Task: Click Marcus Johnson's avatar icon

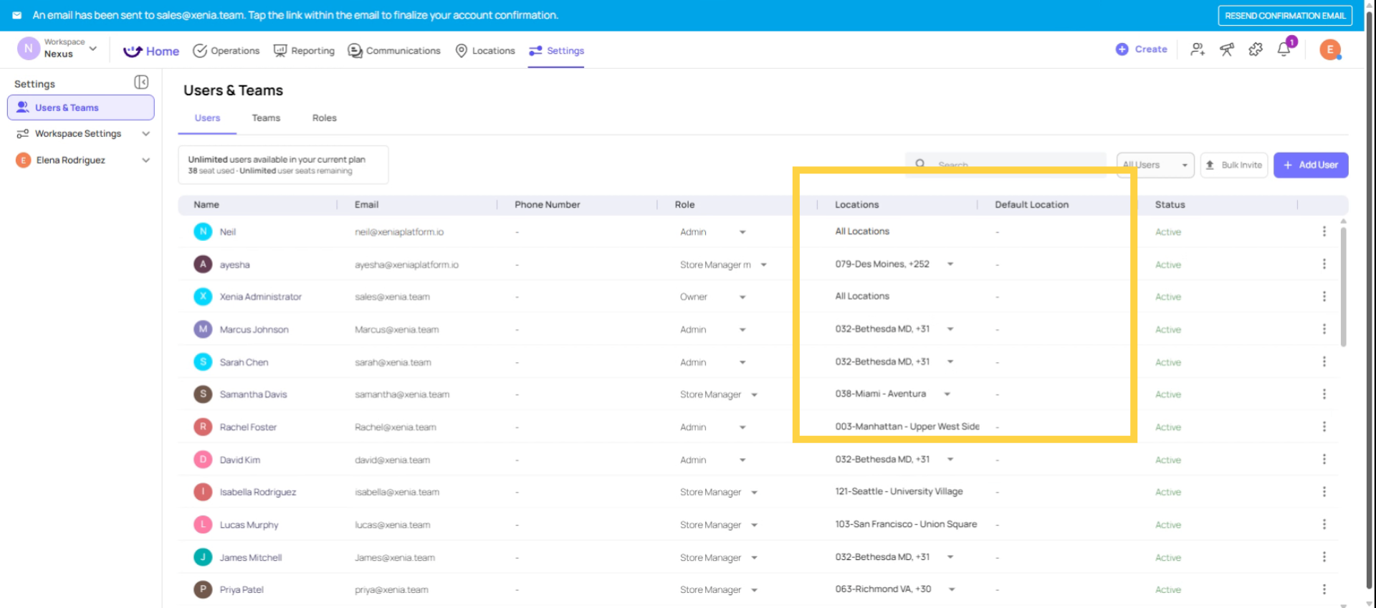Action: (x=203, y=329)
